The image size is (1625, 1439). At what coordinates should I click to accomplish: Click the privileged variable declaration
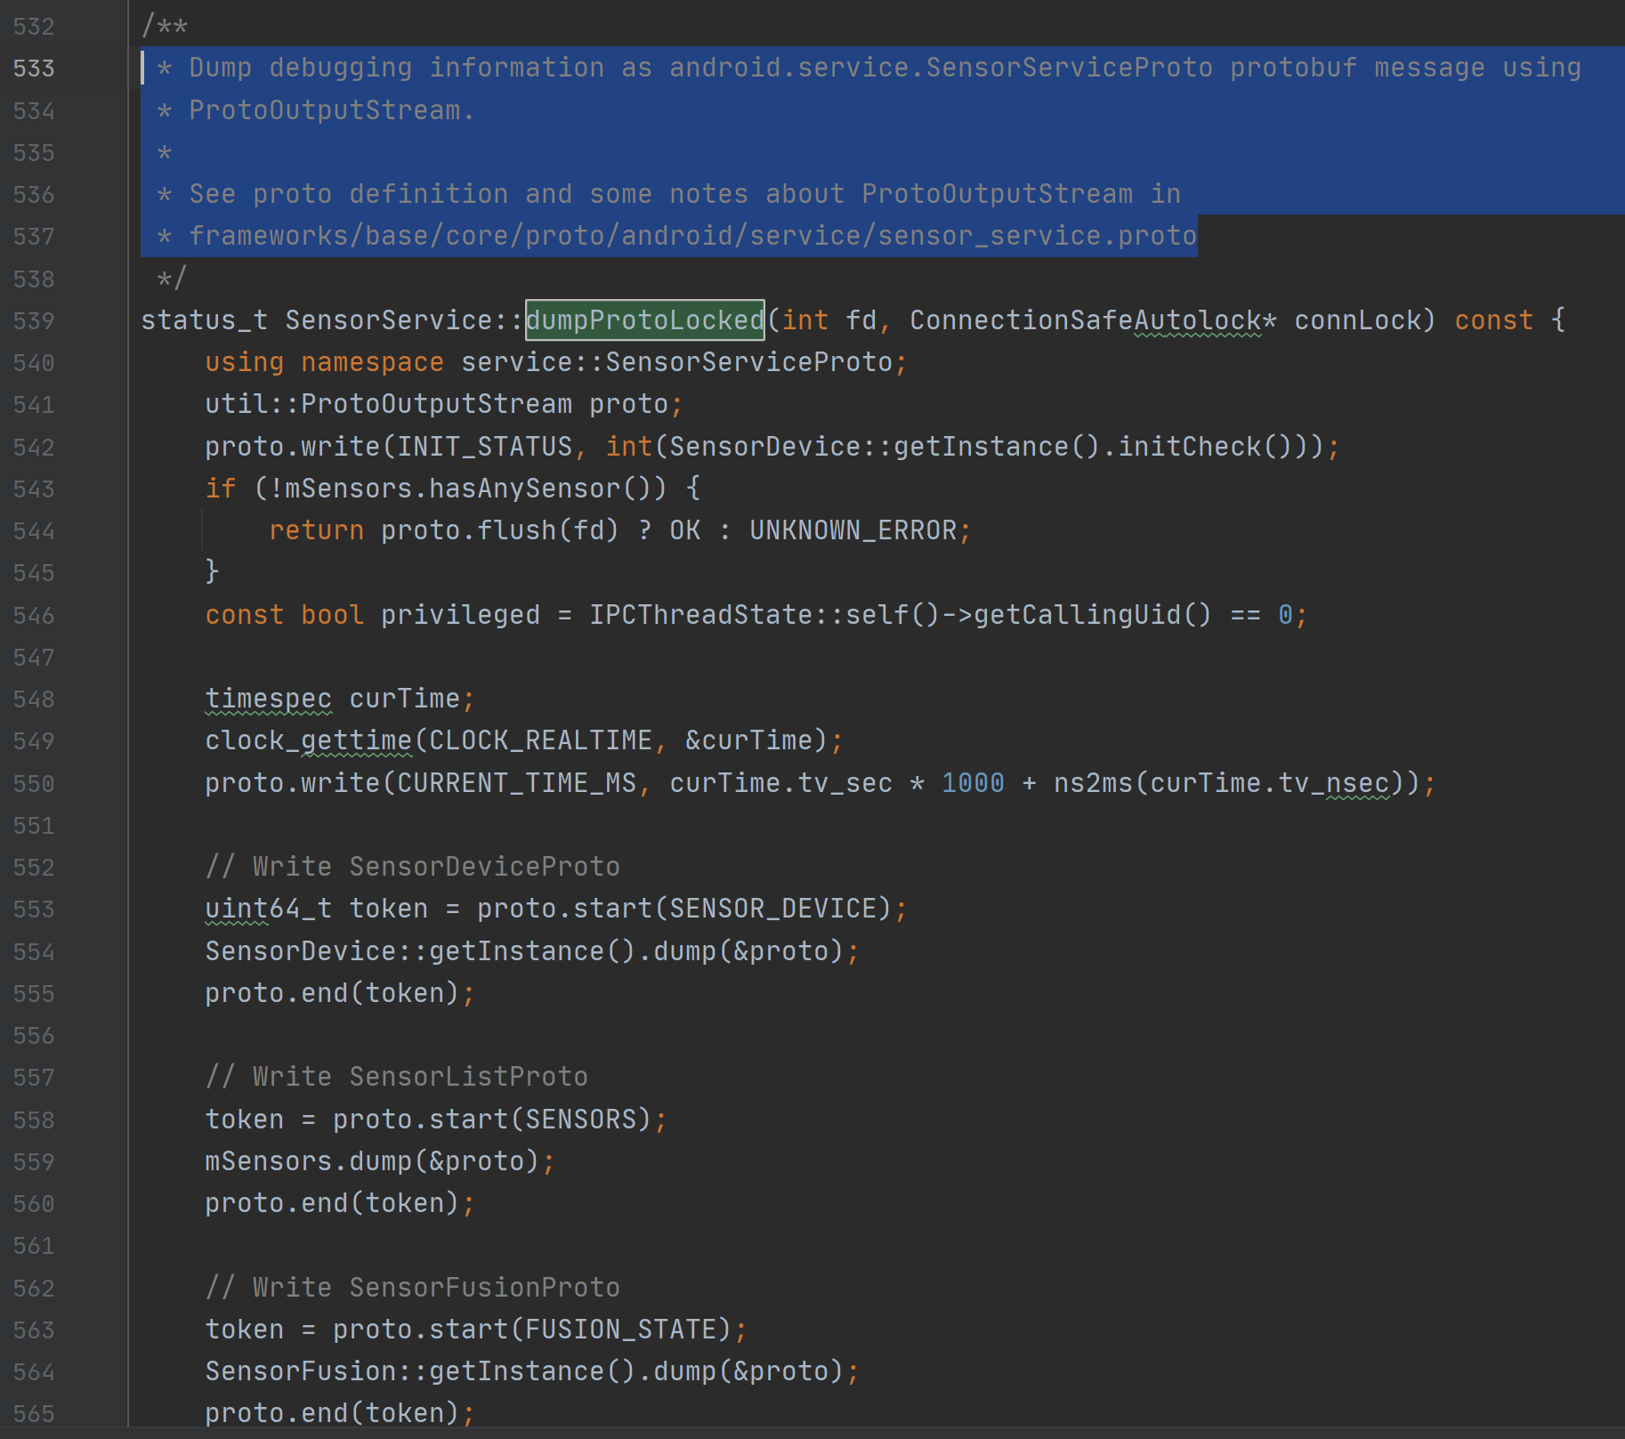pyautogui.click(x=459, y=615)
